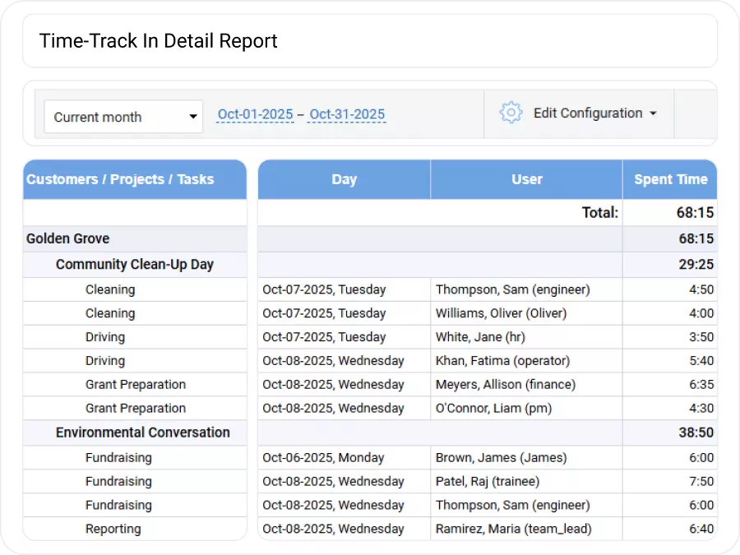Image resolution: width=740 pixels, height=555 pixels.
Task: Click the Oct-31-2025 end date link
Action: coord(345,113)
